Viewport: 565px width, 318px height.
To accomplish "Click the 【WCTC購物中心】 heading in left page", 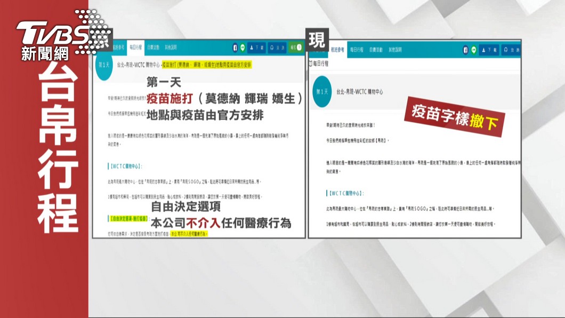I will tap(125, 166).
